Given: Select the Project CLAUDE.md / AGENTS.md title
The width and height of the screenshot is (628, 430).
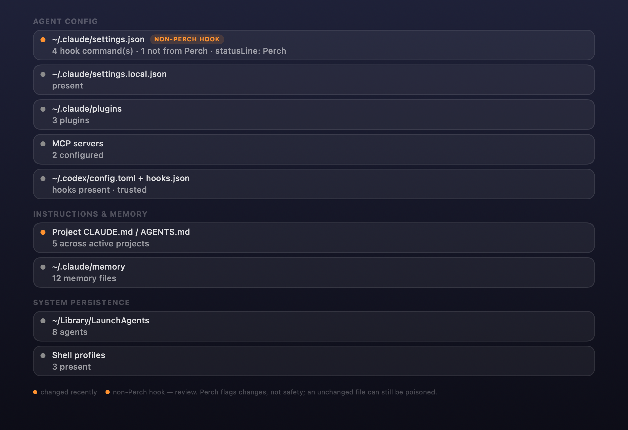Looking at the screenshot, I should (121, 232).
